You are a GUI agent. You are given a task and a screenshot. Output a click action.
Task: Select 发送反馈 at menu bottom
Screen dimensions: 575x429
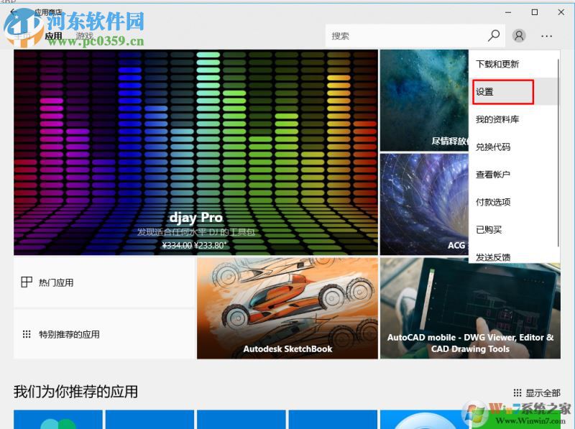click(493, 257)
